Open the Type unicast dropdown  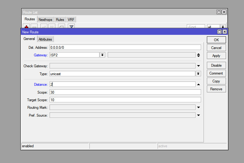coord(198,74)
